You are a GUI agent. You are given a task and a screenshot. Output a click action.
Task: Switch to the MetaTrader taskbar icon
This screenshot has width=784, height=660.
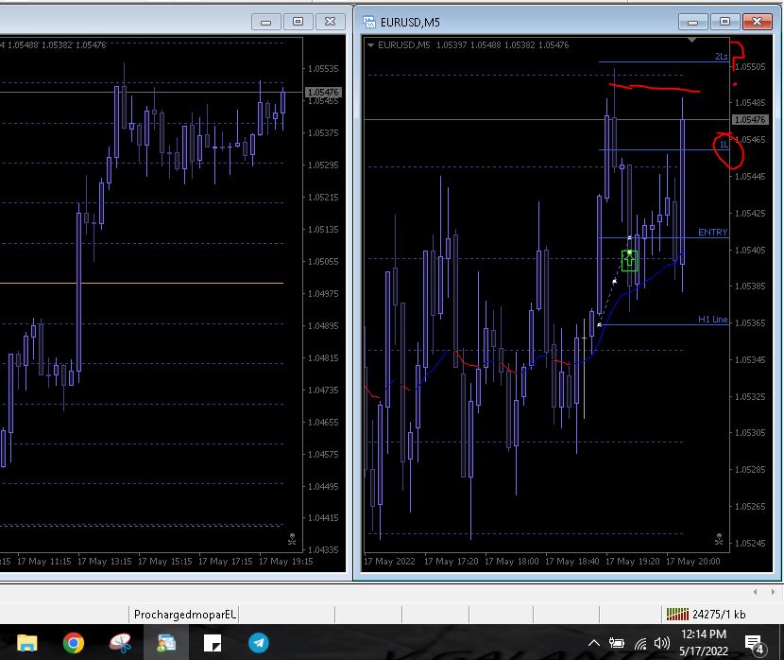tap(166, 643)
